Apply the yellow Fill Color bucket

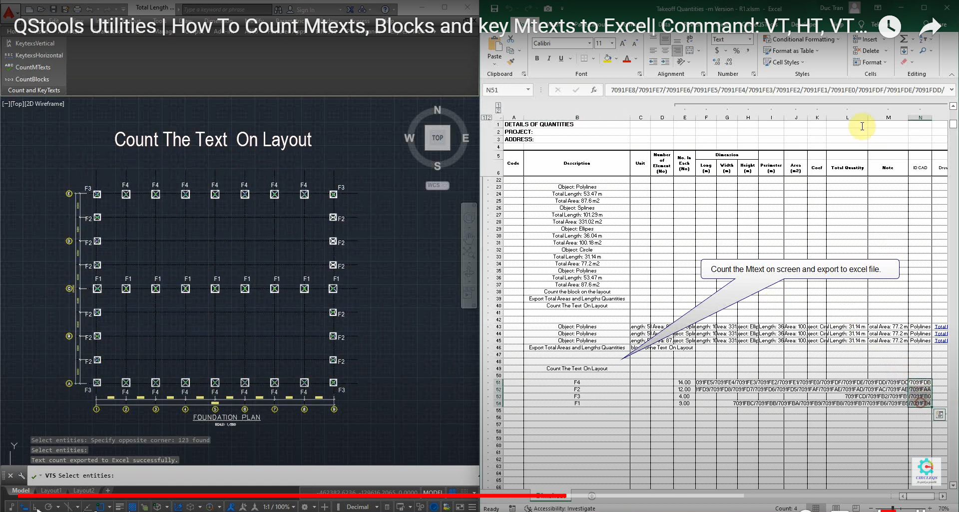tap(607, 58)
